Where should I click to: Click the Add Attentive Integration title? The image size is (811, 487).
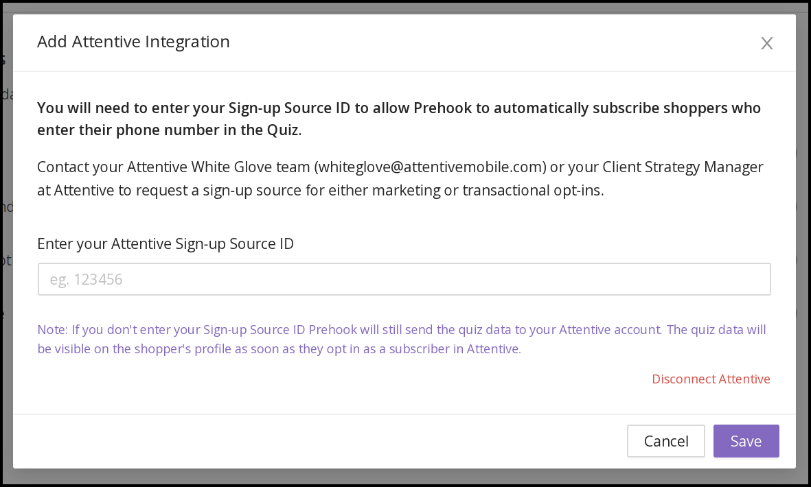tap(133, 42)
